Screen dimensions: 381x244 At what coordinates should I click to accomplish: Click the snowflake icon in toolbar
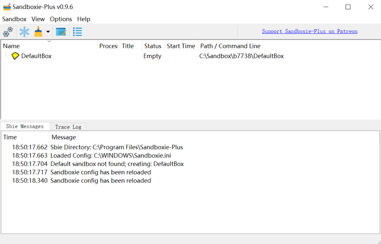[x=25, y=32]
